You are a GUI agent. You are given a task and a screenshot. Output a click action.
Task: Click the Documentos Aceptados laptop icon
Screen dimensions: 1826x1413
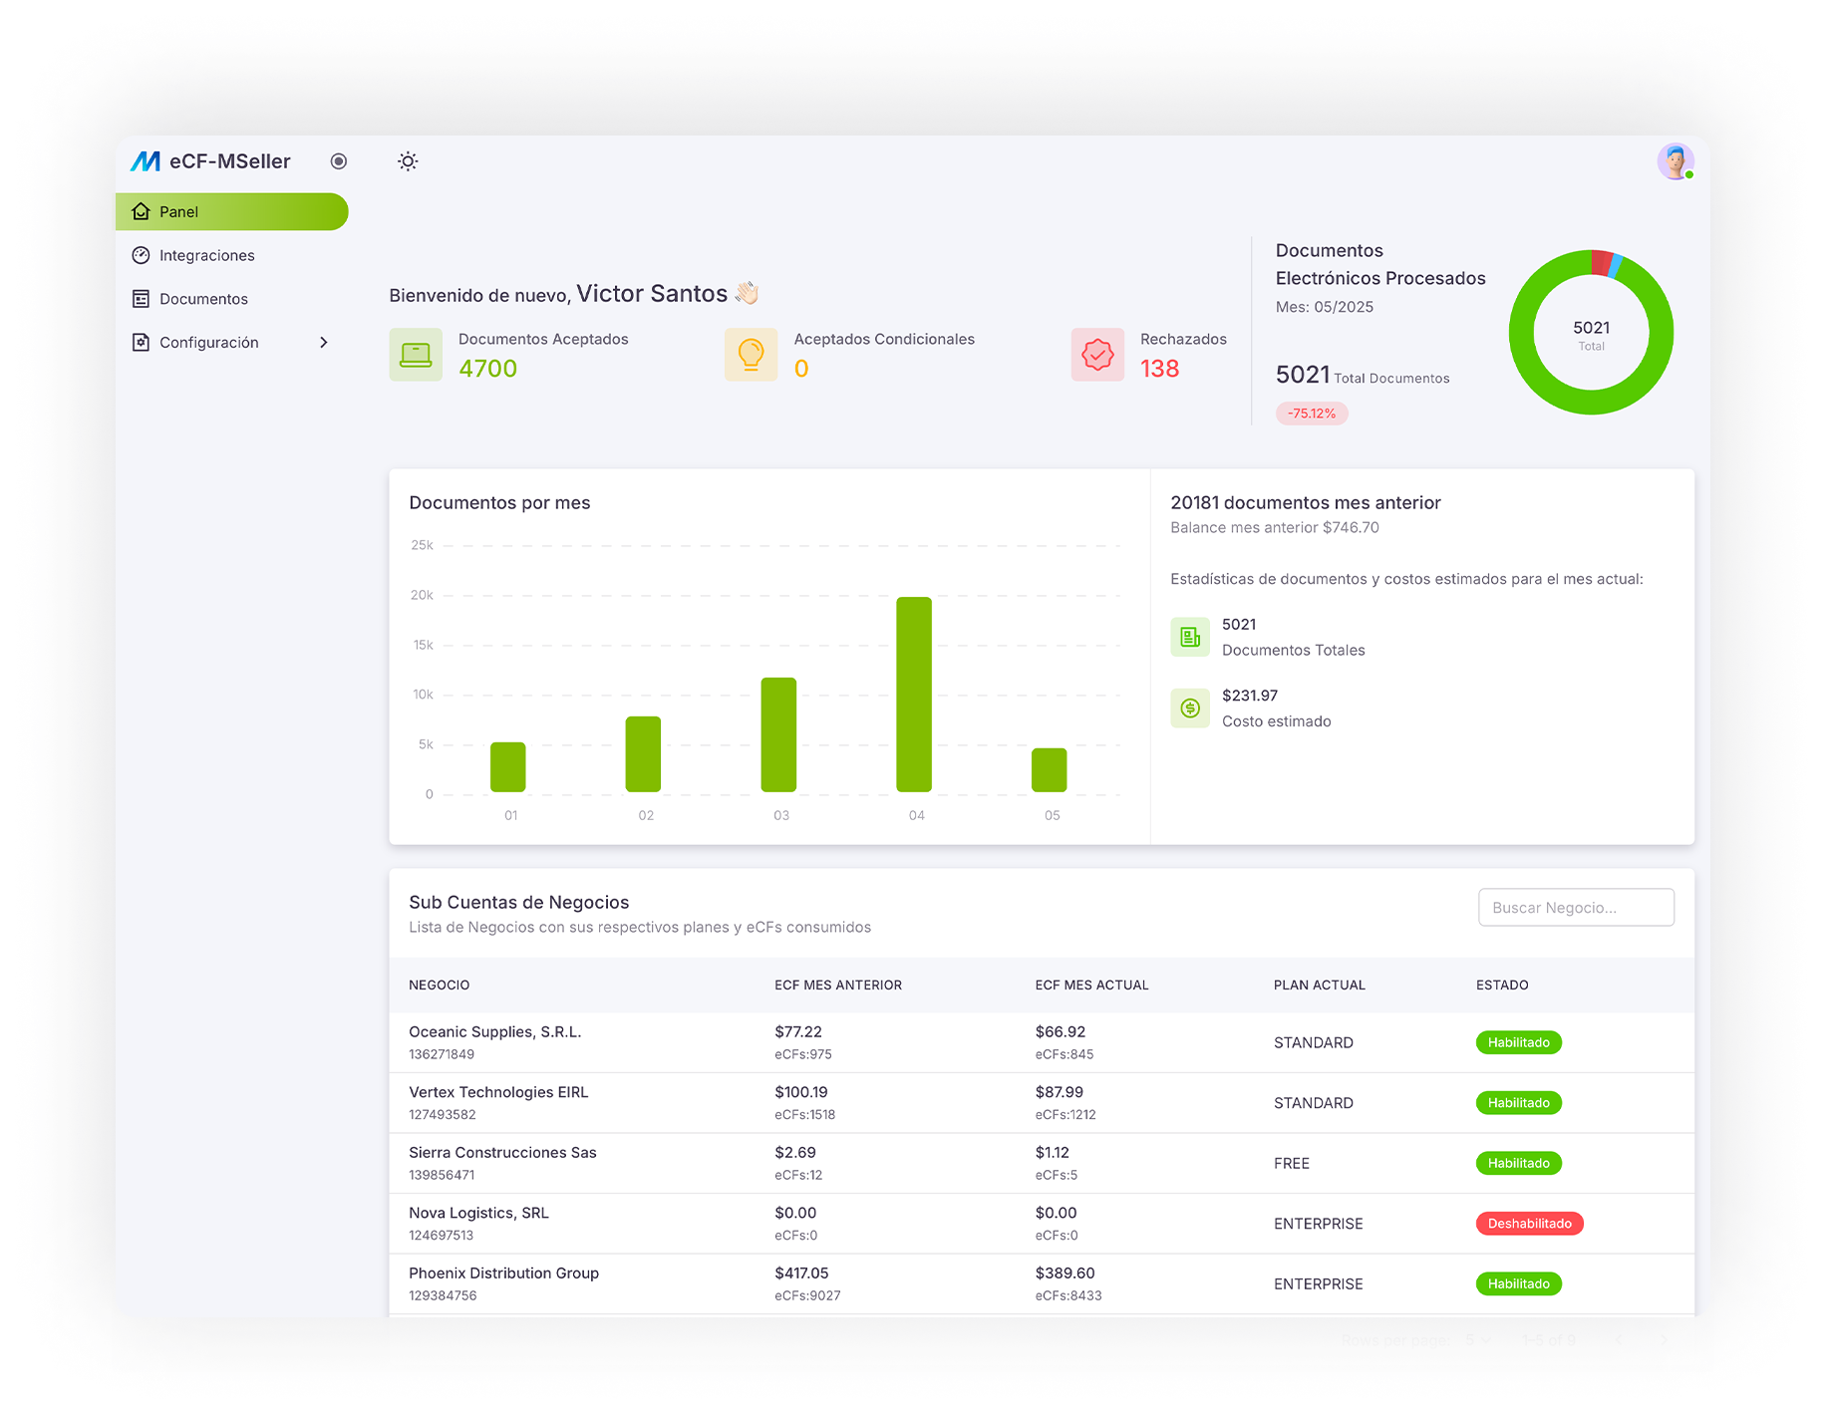(x=416, y=355)
